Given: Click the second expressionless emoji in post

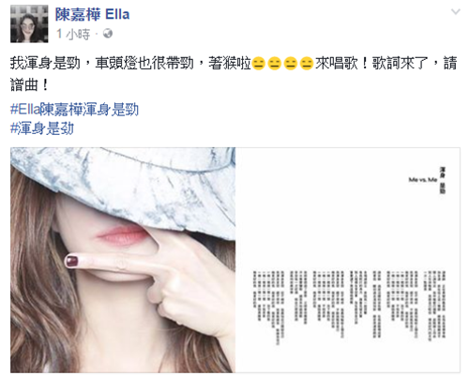Looking at the screenshot, I should point(275,64).
